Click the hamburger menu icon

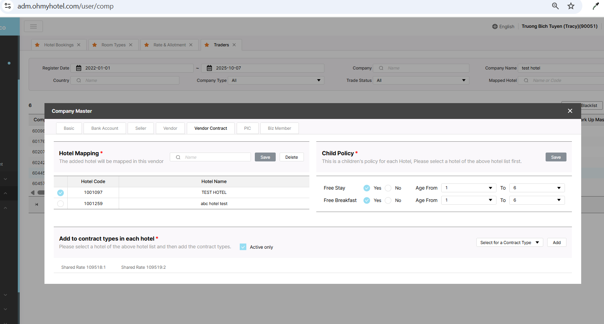pyautogui.click(x=33, y=26)
